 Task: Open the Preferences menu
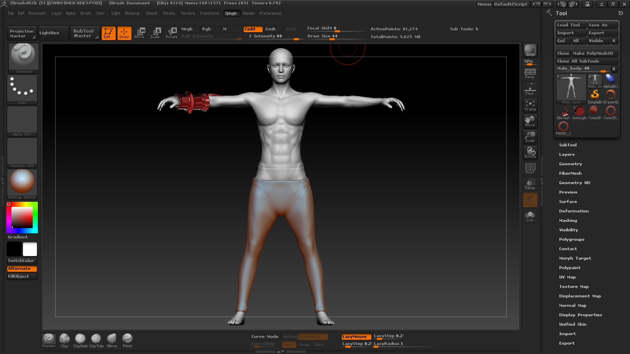pyautogui.click(x=270, y=13)
